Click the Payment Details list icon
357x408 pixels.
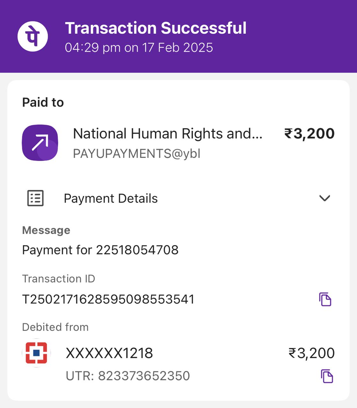tap(35, 198)
